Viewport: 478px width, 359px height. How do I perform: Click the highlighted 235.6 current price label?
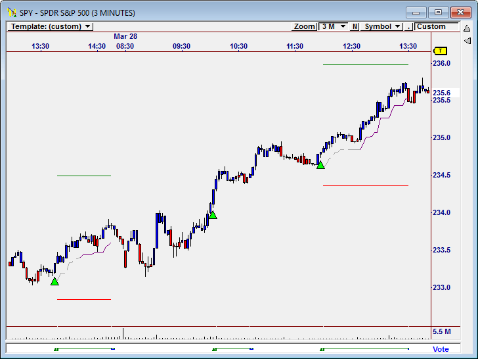coord(441,93)
